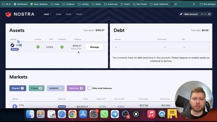Click the Nostra logo icon
This screenshot has height=122, width=217.
point(8,14)
